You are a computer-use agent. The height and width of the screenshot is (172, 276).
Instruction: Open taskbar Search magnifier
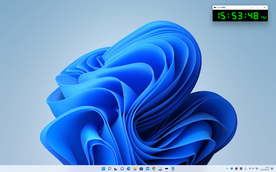[x=109, y=169]
